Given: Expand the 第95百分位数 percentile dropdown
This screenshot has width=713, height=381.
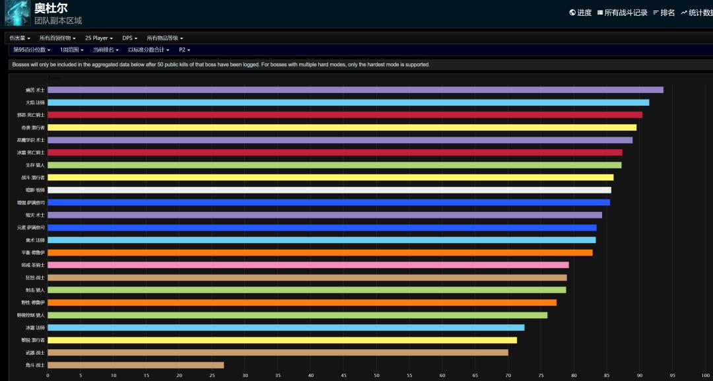Looking at the screenshot, I should [x=32, y=50].
